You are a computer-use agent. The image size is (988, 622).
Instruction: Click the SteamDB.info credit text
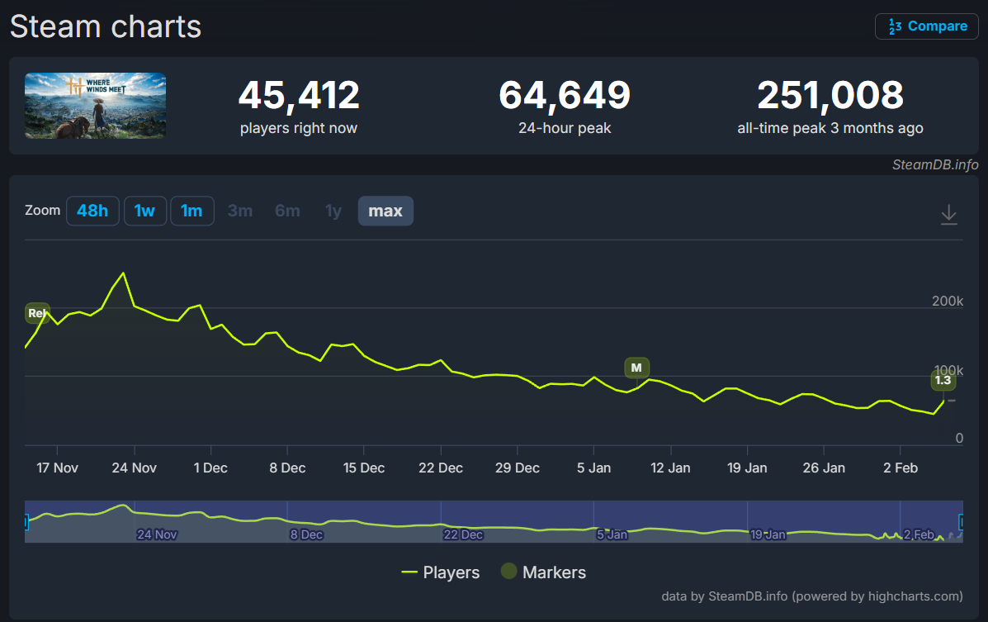(x=935, y=164)
